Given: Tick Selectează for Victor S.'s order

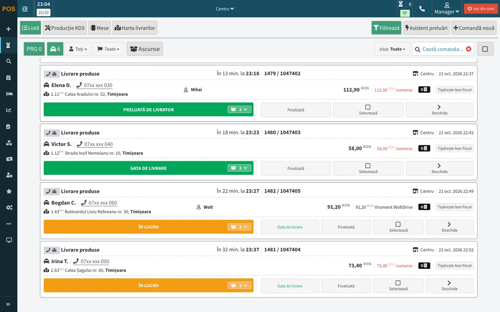Looking at the screenshot, I should click(368, 168).
